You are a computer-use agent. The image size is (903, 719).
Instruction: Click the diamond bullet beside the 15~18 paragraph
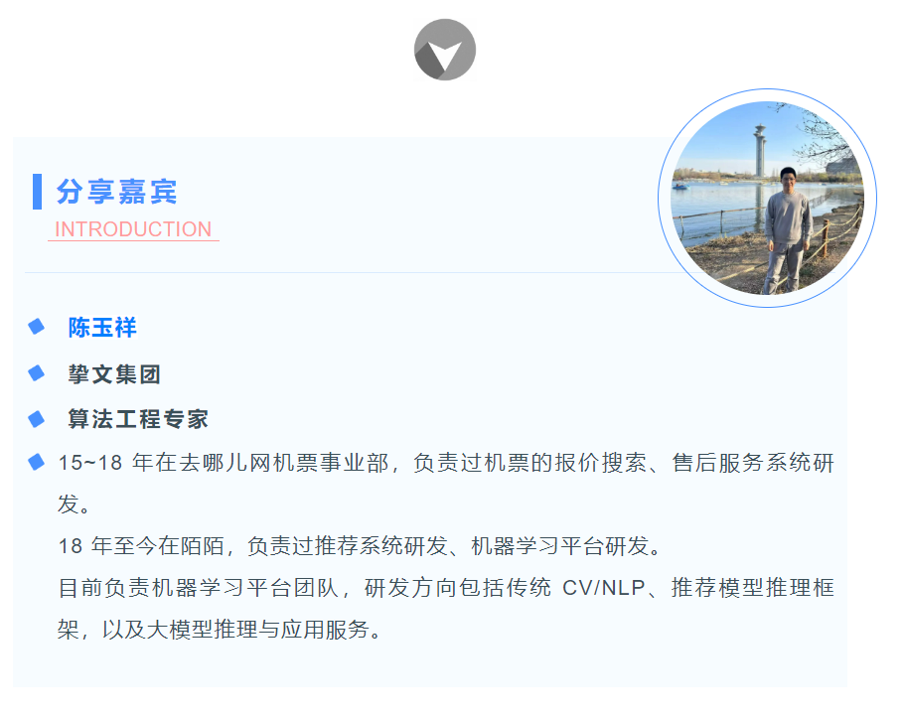click(37, 462)
